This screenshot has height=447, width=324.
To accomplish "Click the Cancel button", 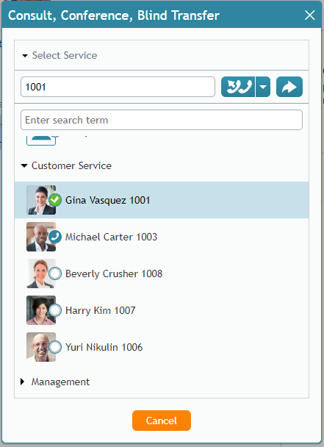I will pyautogui.click(x=162, y=421).
